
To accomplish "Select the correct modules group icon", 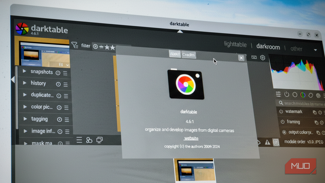I will (x=311, y=95).
